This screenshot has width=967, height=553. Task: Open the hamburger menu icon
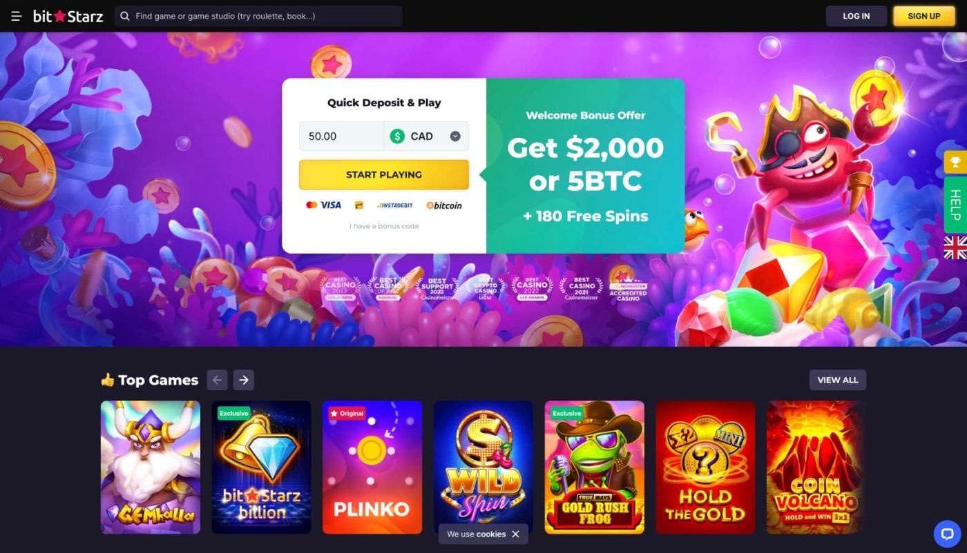pos(17,16)
